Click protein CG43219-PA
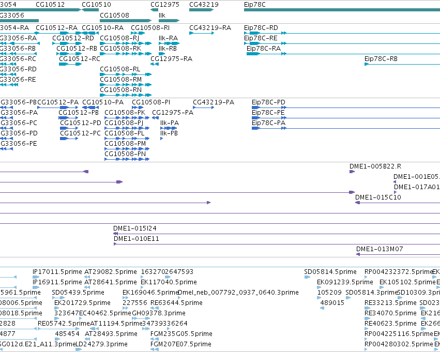The image size is (440, 352). pos(214,102)
